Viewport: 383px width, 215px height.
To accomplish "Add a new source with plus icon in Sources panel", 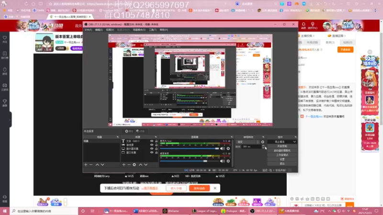I will point(124,165).
